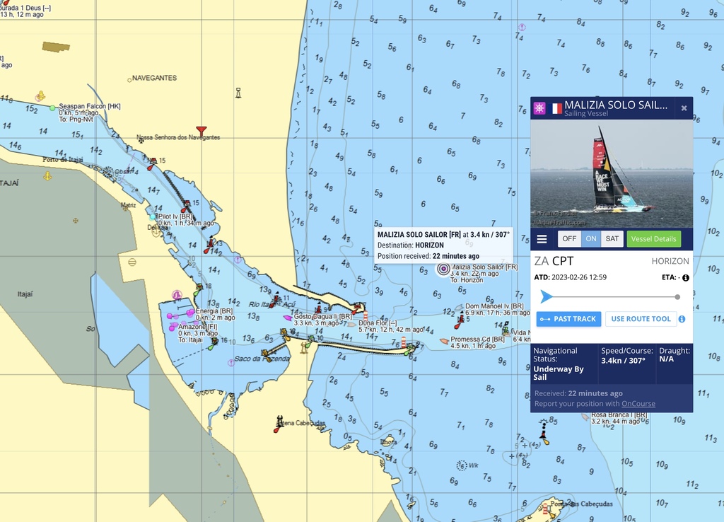Select Pilot Iv cyan vessel marker
The height and width of the screenshot is (522, 724).
click(153, 216)
